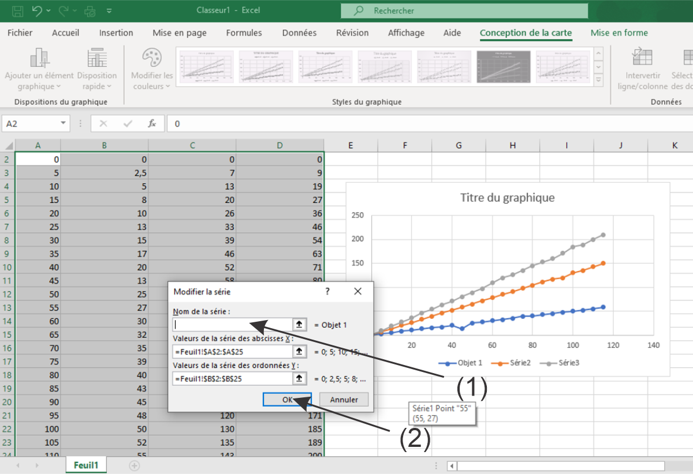Click the insert function fx icon
This screenshot has width=693, height=474.
click(152, 123)
